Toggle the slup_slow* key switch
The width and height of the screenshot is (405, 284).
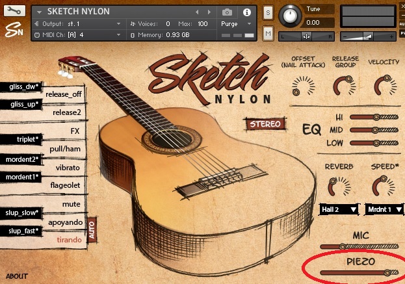pyautogui.click(x=21, y=213)
